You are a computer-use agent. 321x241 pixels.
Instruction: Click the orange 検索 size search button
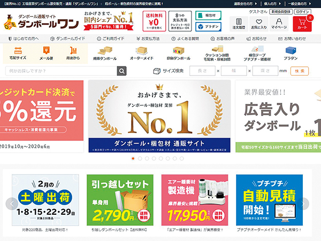pos(300,71)
